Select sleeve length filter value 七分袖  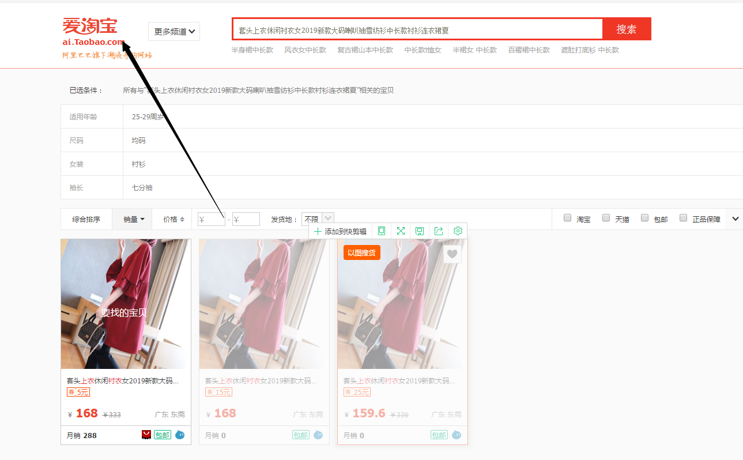(x=142, y=187)
